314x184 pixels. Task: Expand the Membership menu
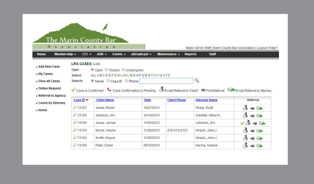[65, 54]
